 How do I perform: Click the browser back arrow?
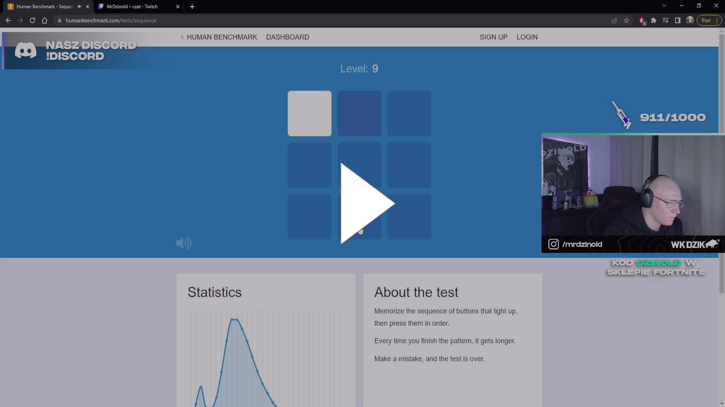[8, 20]
